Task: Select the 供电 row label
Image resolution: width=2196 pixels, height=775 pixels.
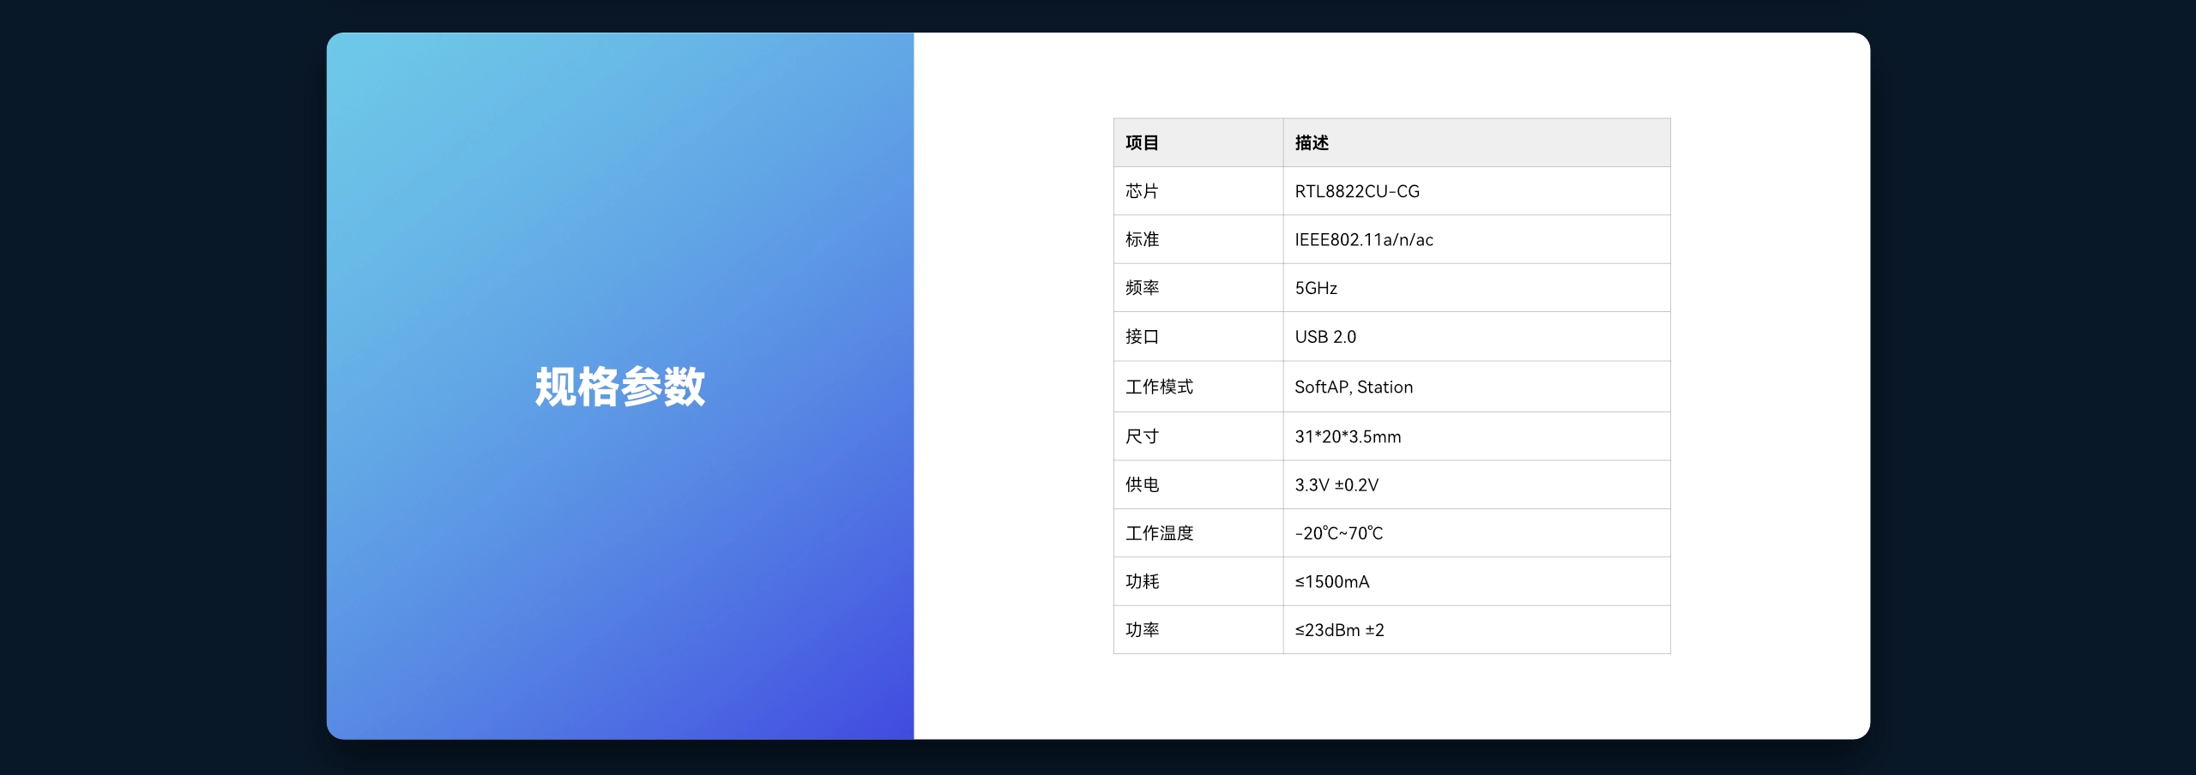Action: [1142, 484]
